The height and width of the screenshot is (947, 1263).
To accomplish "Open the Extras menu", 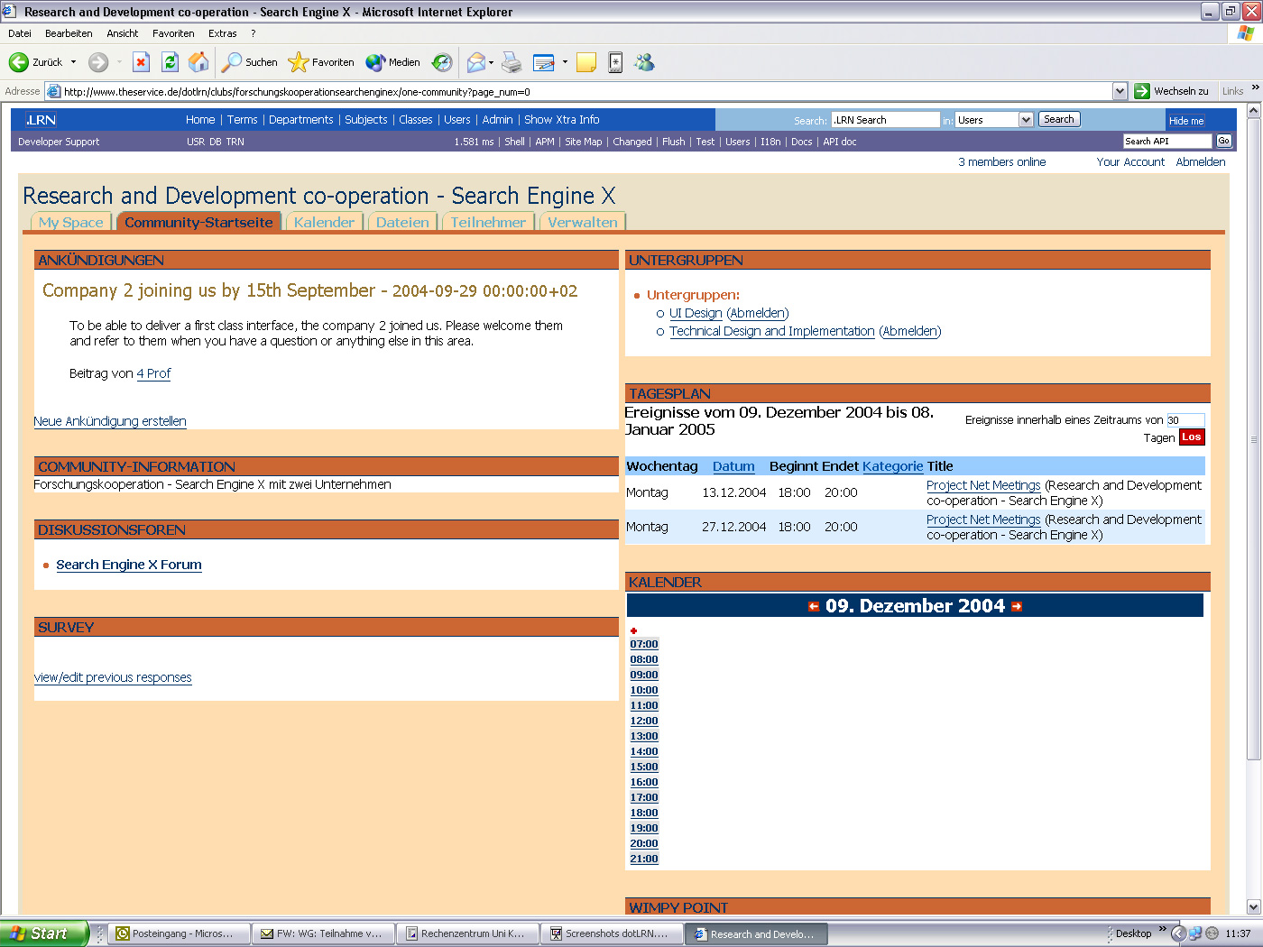I will pos(222,33).
